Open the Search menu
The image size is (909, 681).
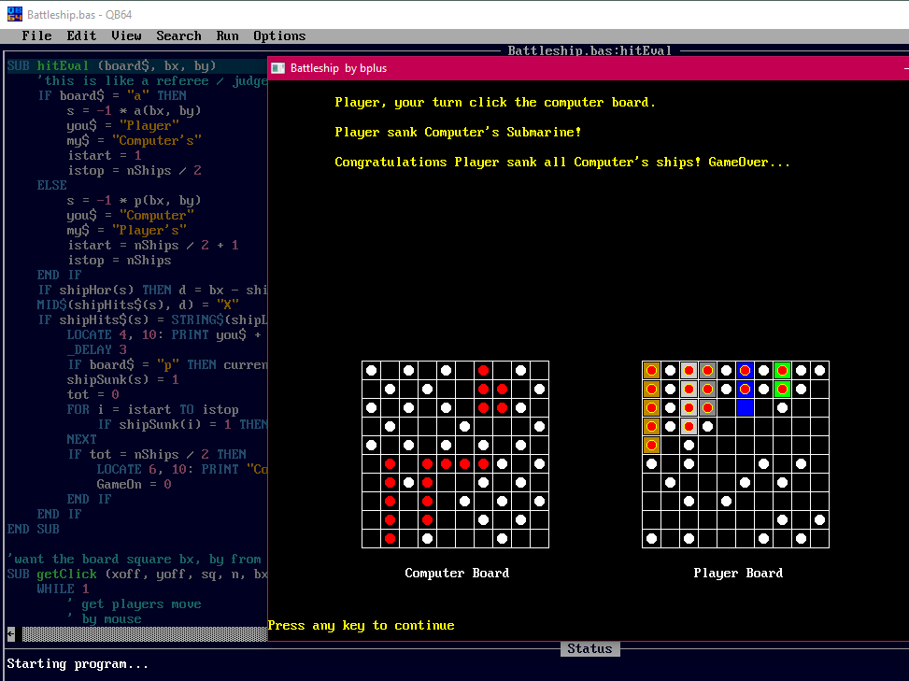[x=178, y=35]
